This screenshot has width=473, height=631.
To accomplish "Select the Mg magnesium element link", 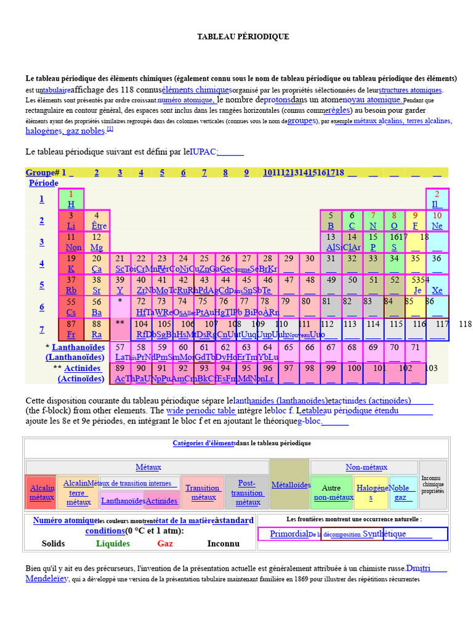I will pyautogui.click(x=97, y=248).
